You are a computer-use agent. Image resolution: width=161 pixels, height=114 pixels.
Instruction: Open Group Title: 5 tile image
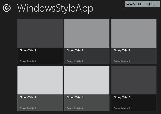point(134,33)
